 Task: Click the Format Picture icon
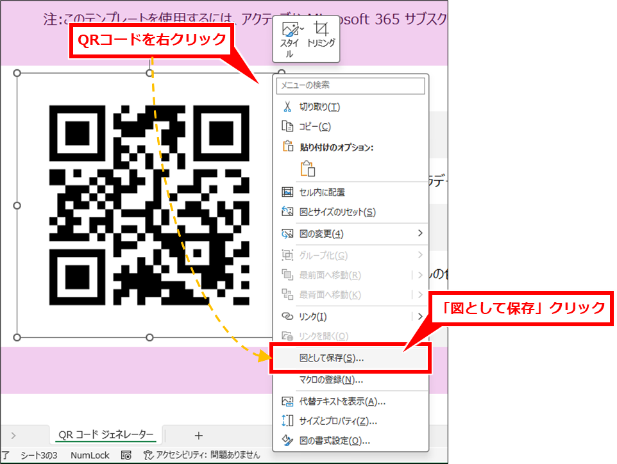click(287, 440)
